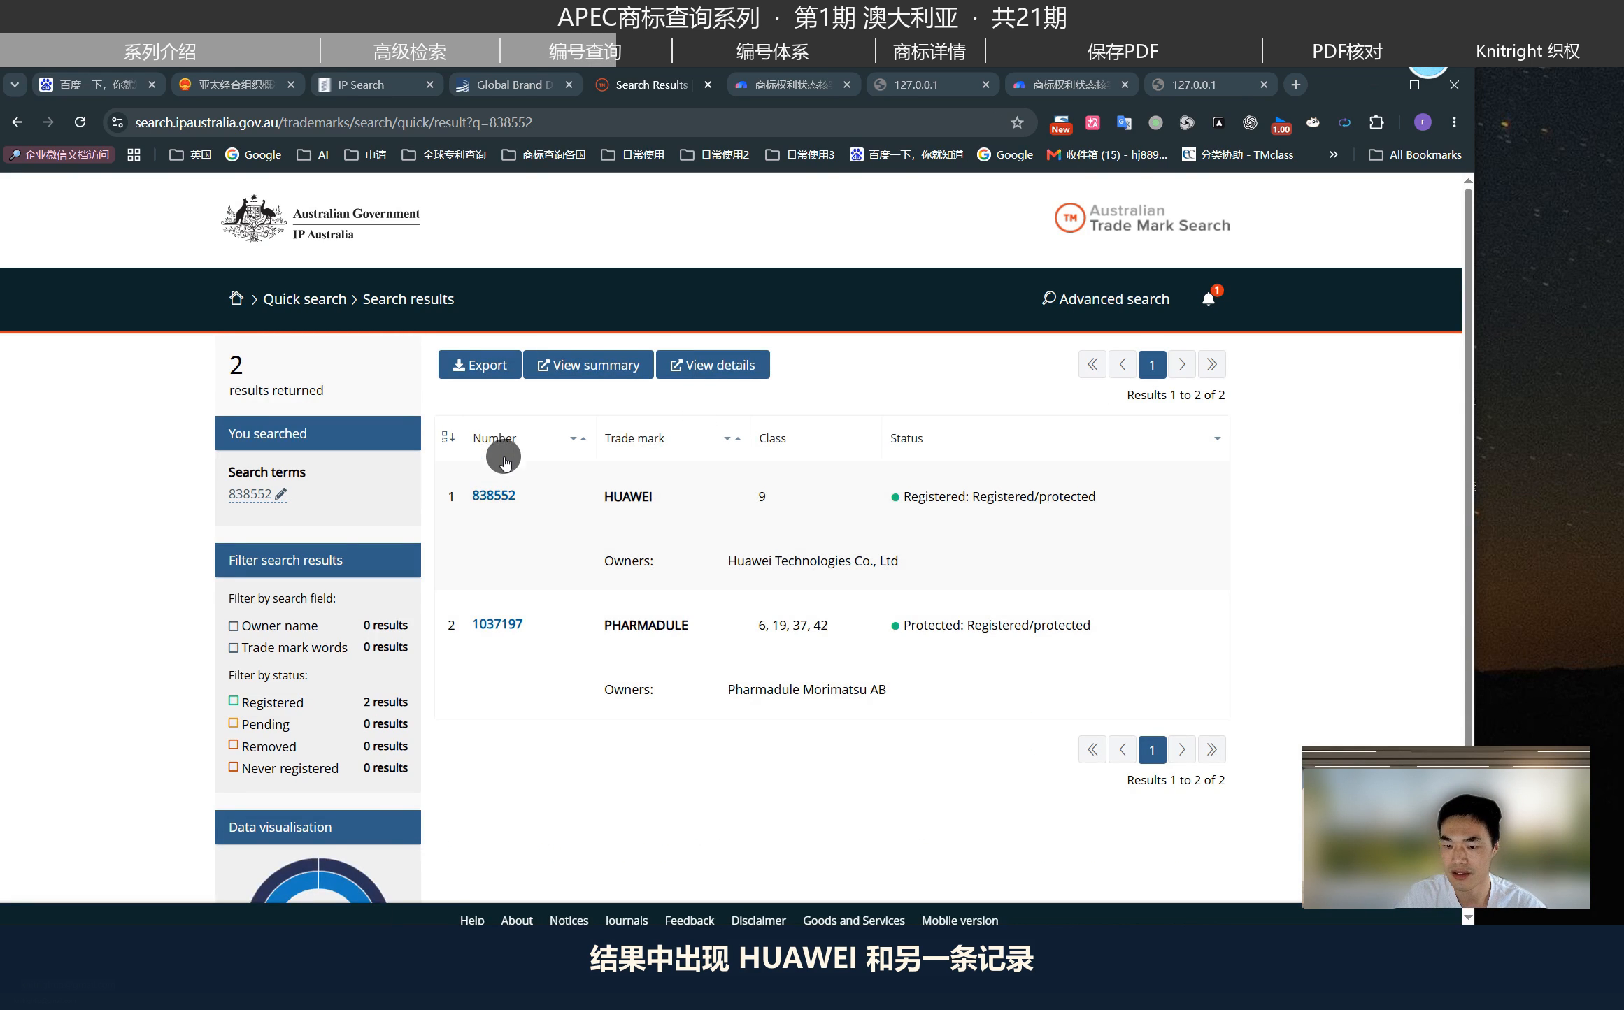The width and height of the screenshot is (1624, 1010).
Task: Click the Export button
Action: point(480,365)
